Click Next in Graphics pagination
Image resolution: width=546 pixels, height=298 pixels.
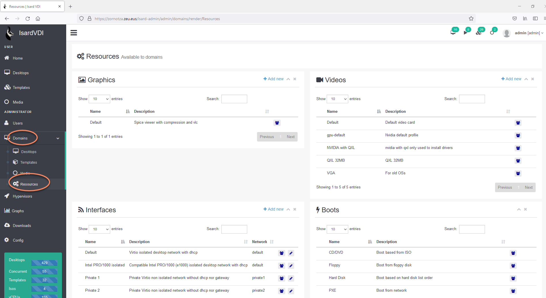tap(291, 137)
